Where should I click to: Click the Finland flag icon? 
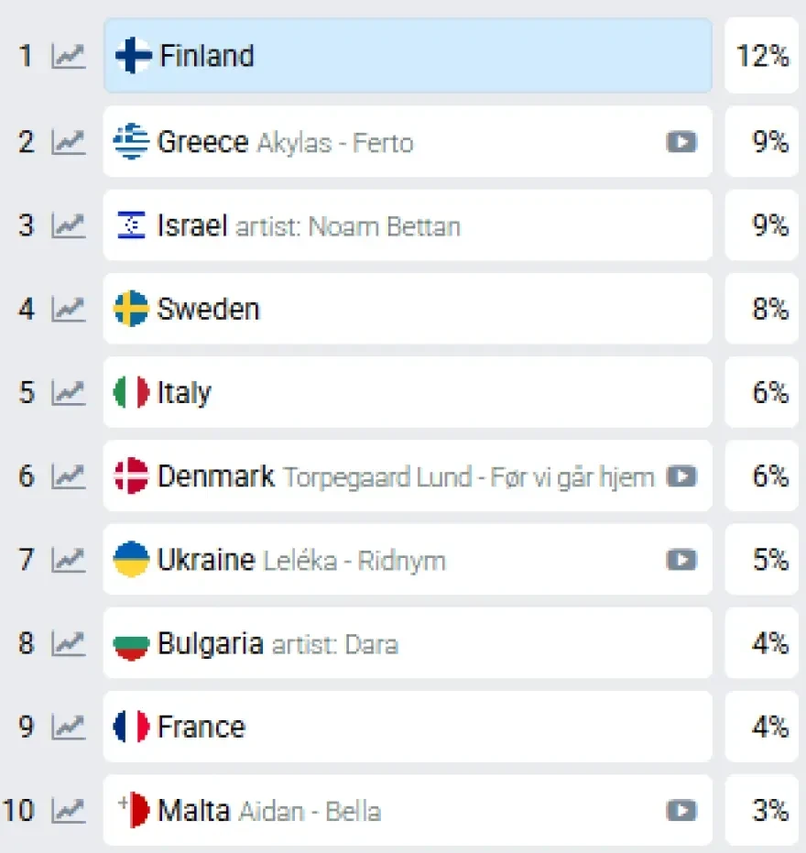133,56
